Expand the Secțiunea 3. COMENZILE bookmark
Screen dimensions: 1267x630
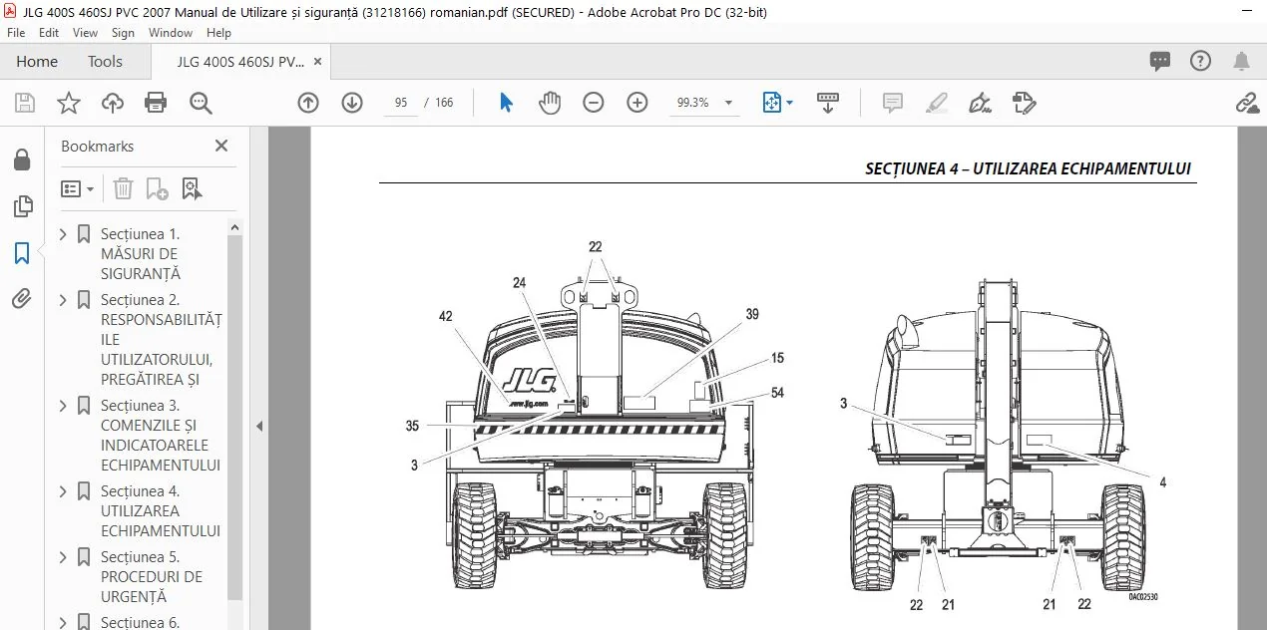tap(64, 406)
